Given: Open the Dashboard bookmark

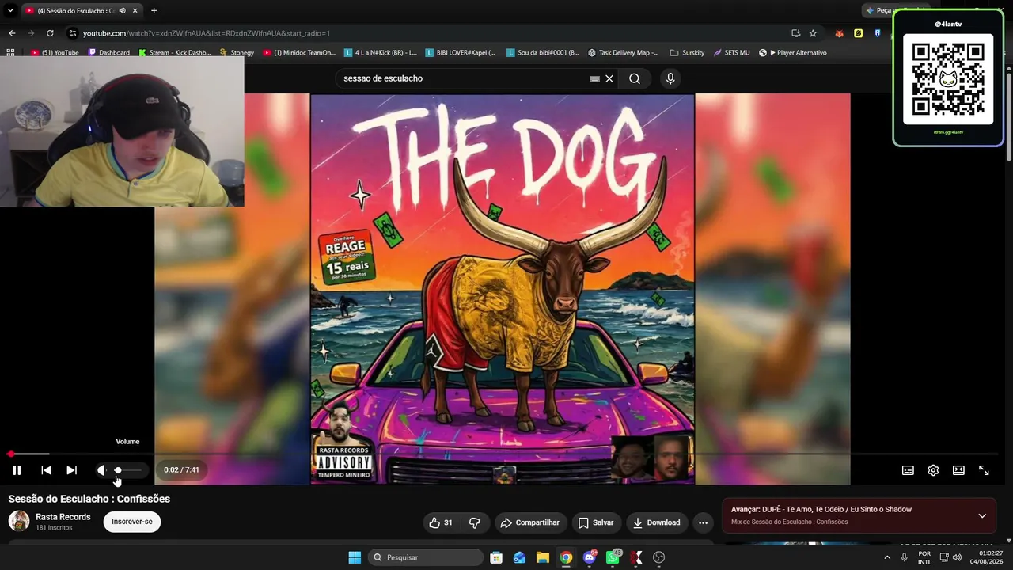Looking at the screenshot, I should [x=109, y=52].
